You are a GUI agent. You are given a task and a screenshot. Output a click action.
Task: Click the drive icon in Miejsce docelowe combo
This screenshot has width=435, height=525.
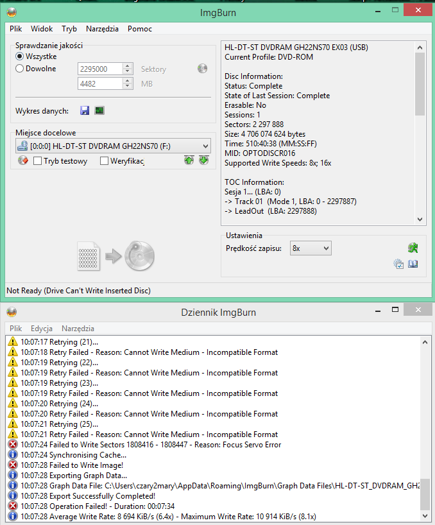22,146
